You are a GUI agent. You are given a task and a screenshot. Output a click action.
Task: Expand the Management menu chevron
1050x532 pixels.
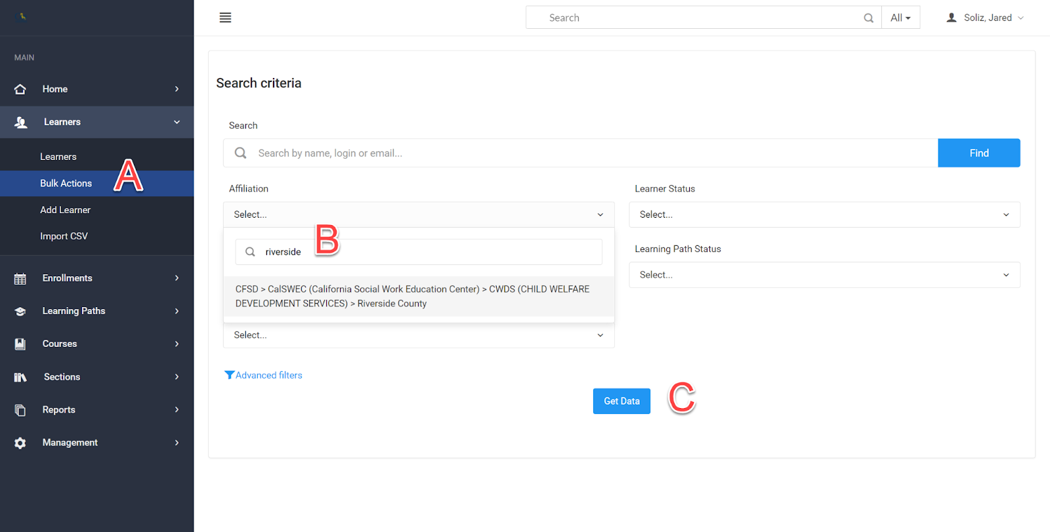pyautogui.click(x=177, y=443)
